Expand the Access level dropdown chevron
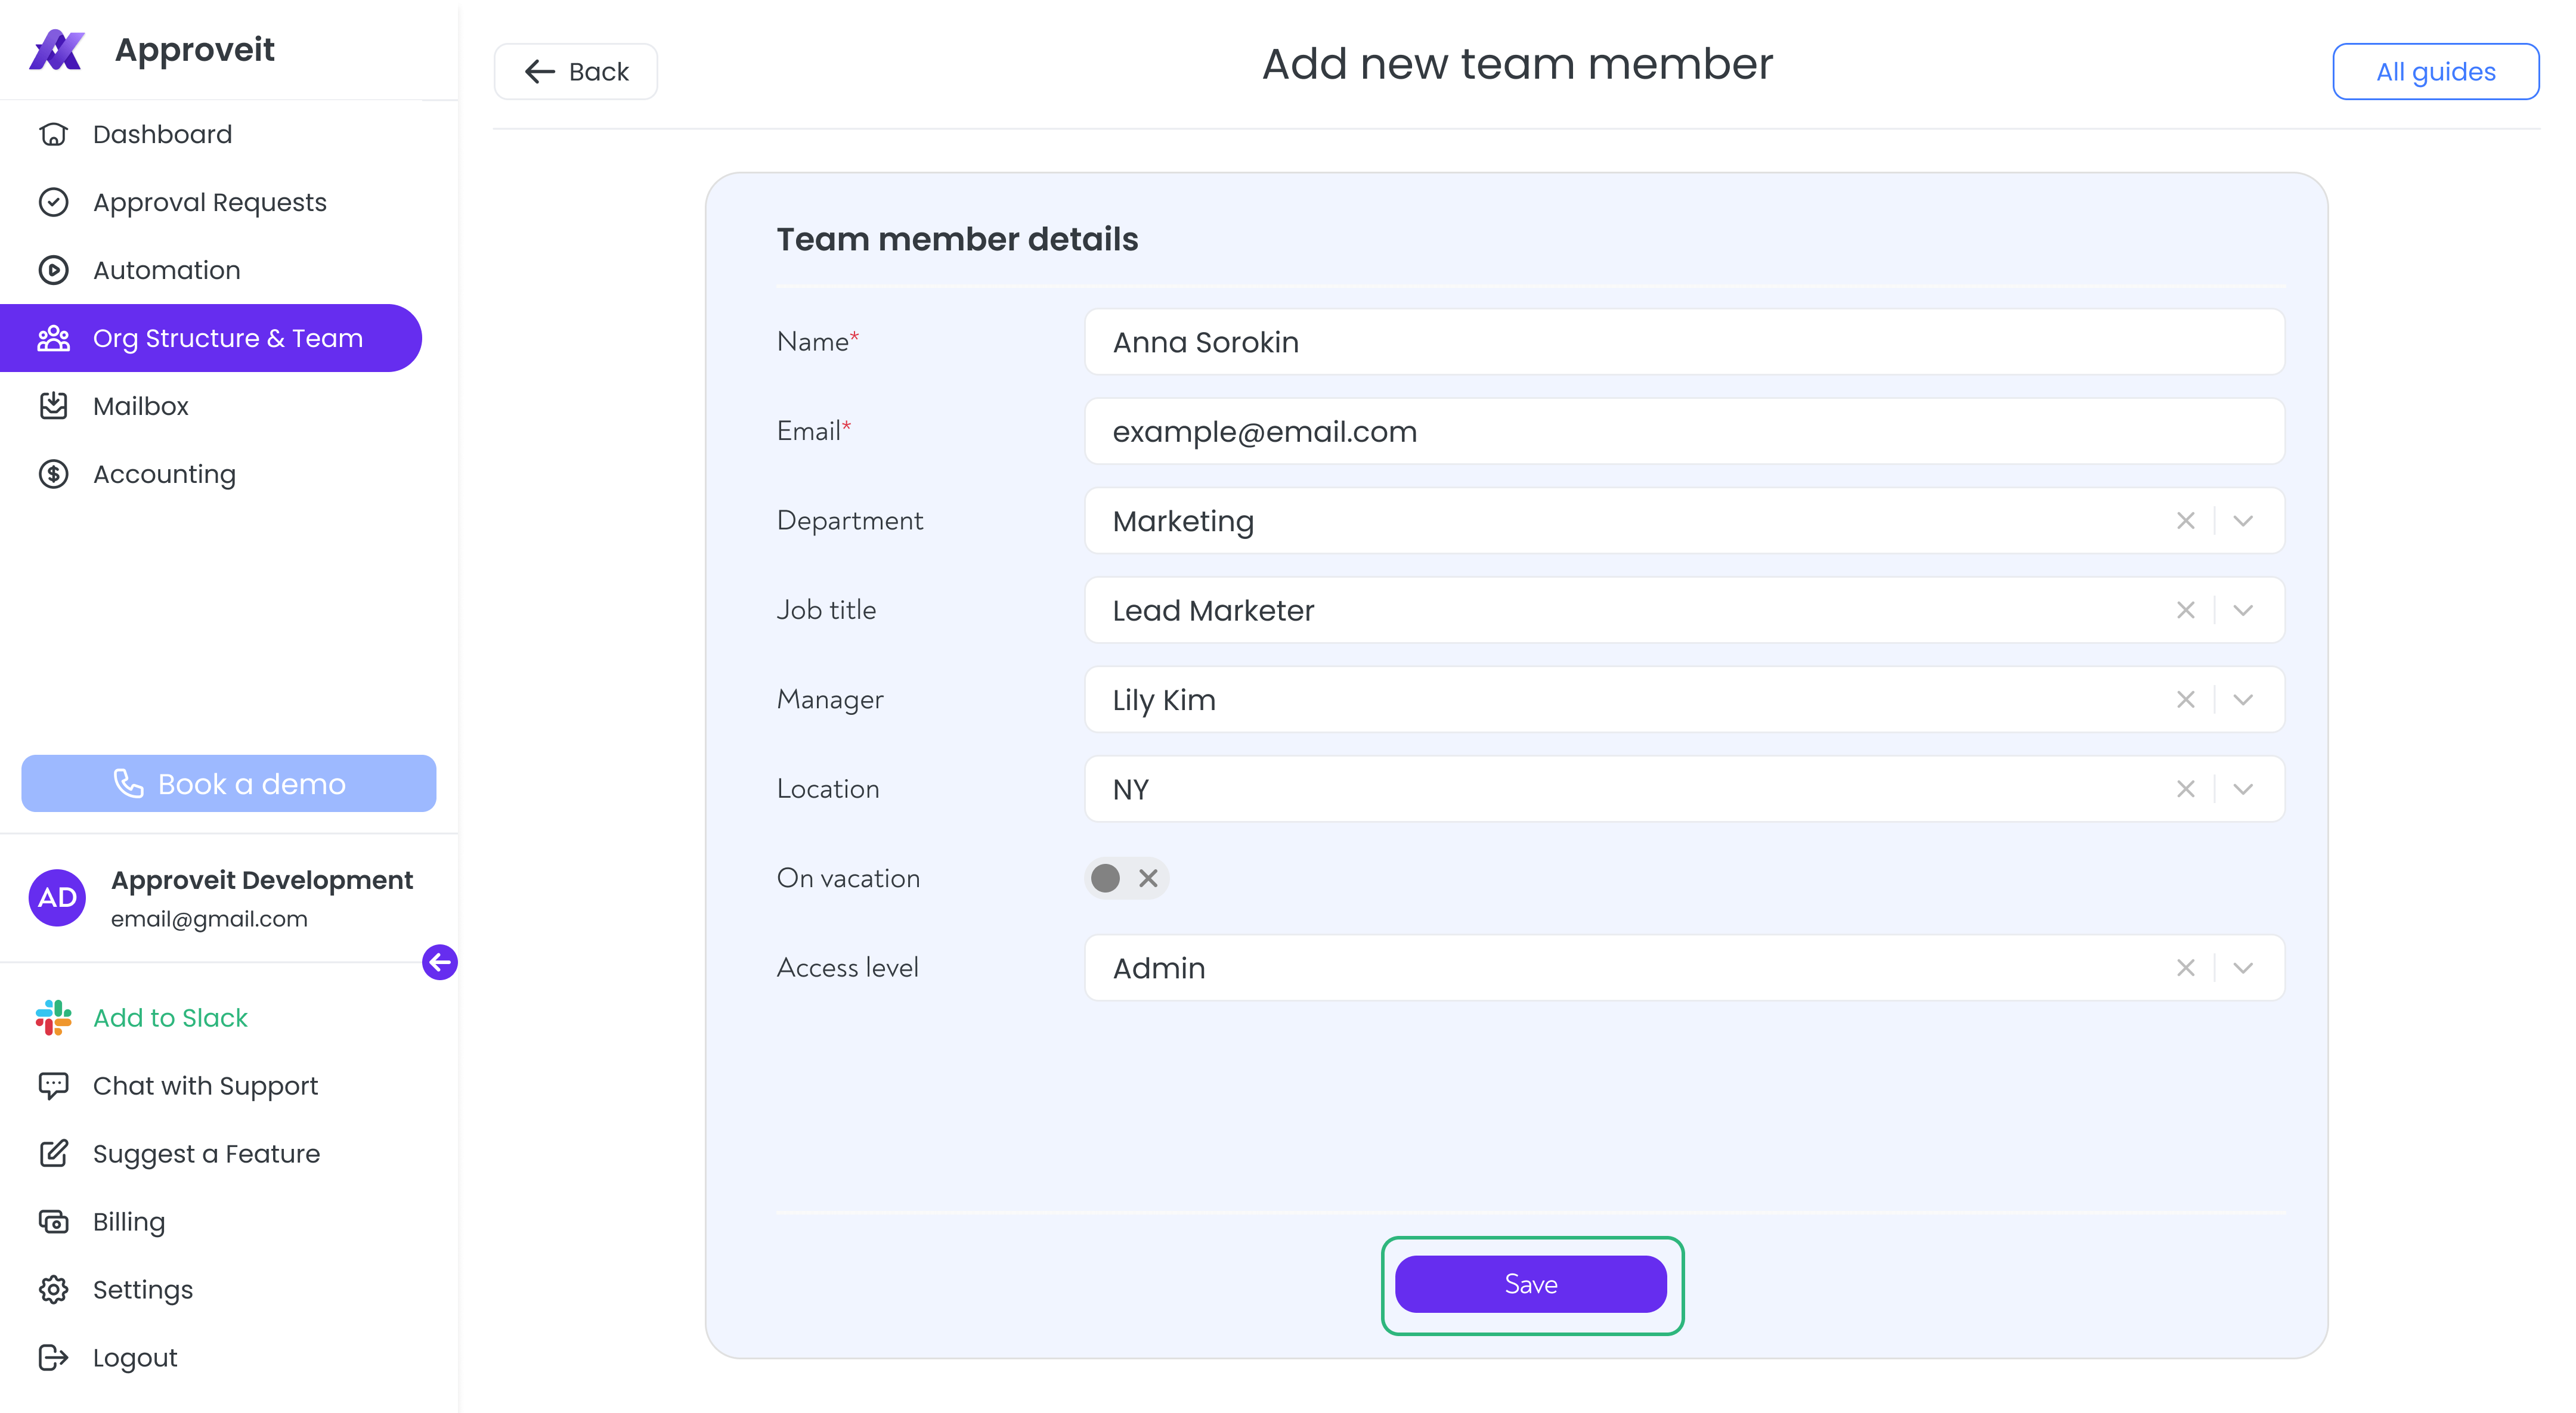This screenshot has width=2576, height=1413. coord(2243,968)
